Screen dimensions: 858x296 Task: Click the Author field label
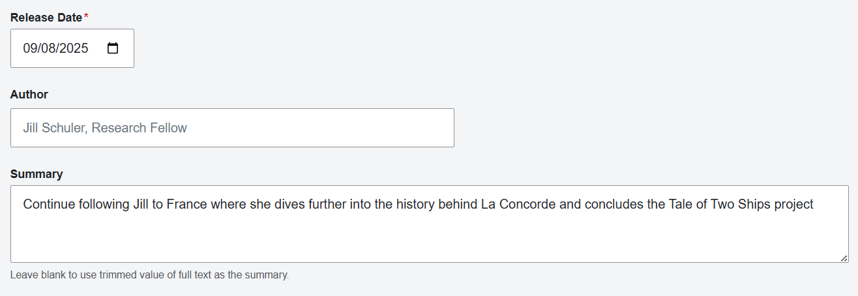29,95
